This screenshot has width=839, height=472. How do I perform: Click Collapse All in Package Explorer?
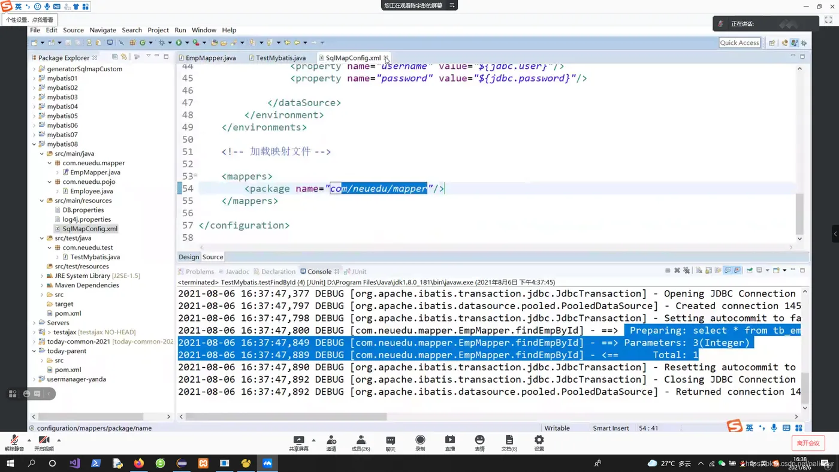coord(114,57)
